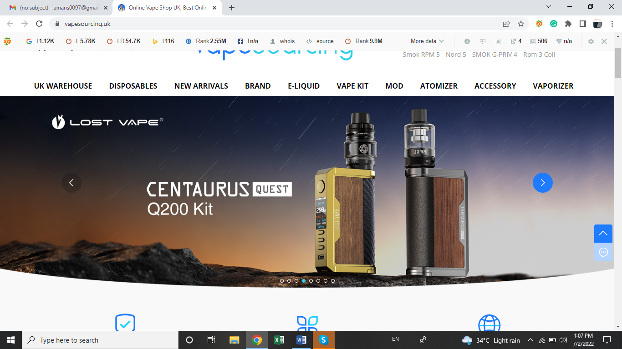Select the first carousel dot
This screenshot has height=349, width=622.
pos(282,281)
